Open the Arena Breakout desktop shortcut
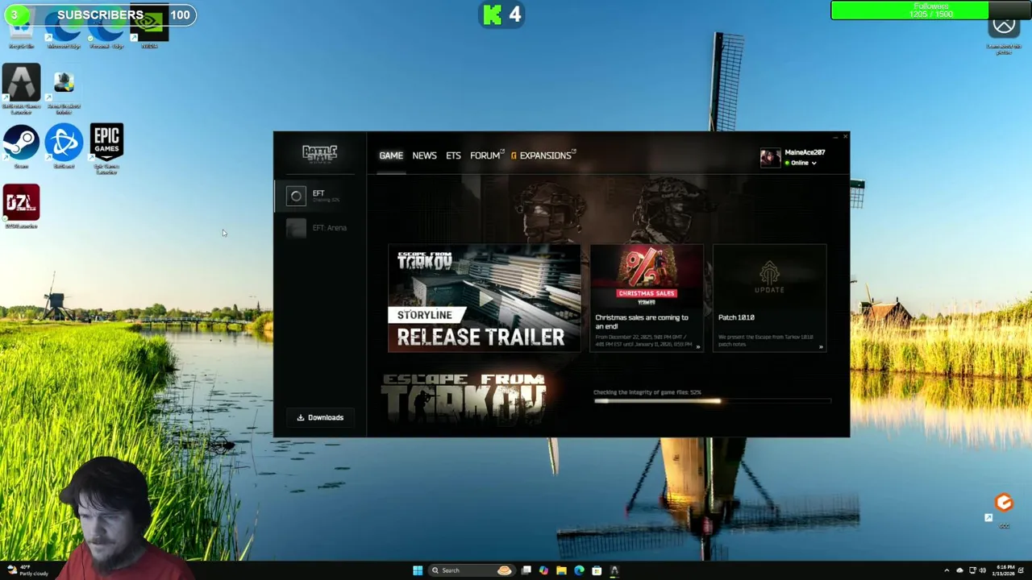The height and width of the screenshot is (580, 1032). [64, 90]
